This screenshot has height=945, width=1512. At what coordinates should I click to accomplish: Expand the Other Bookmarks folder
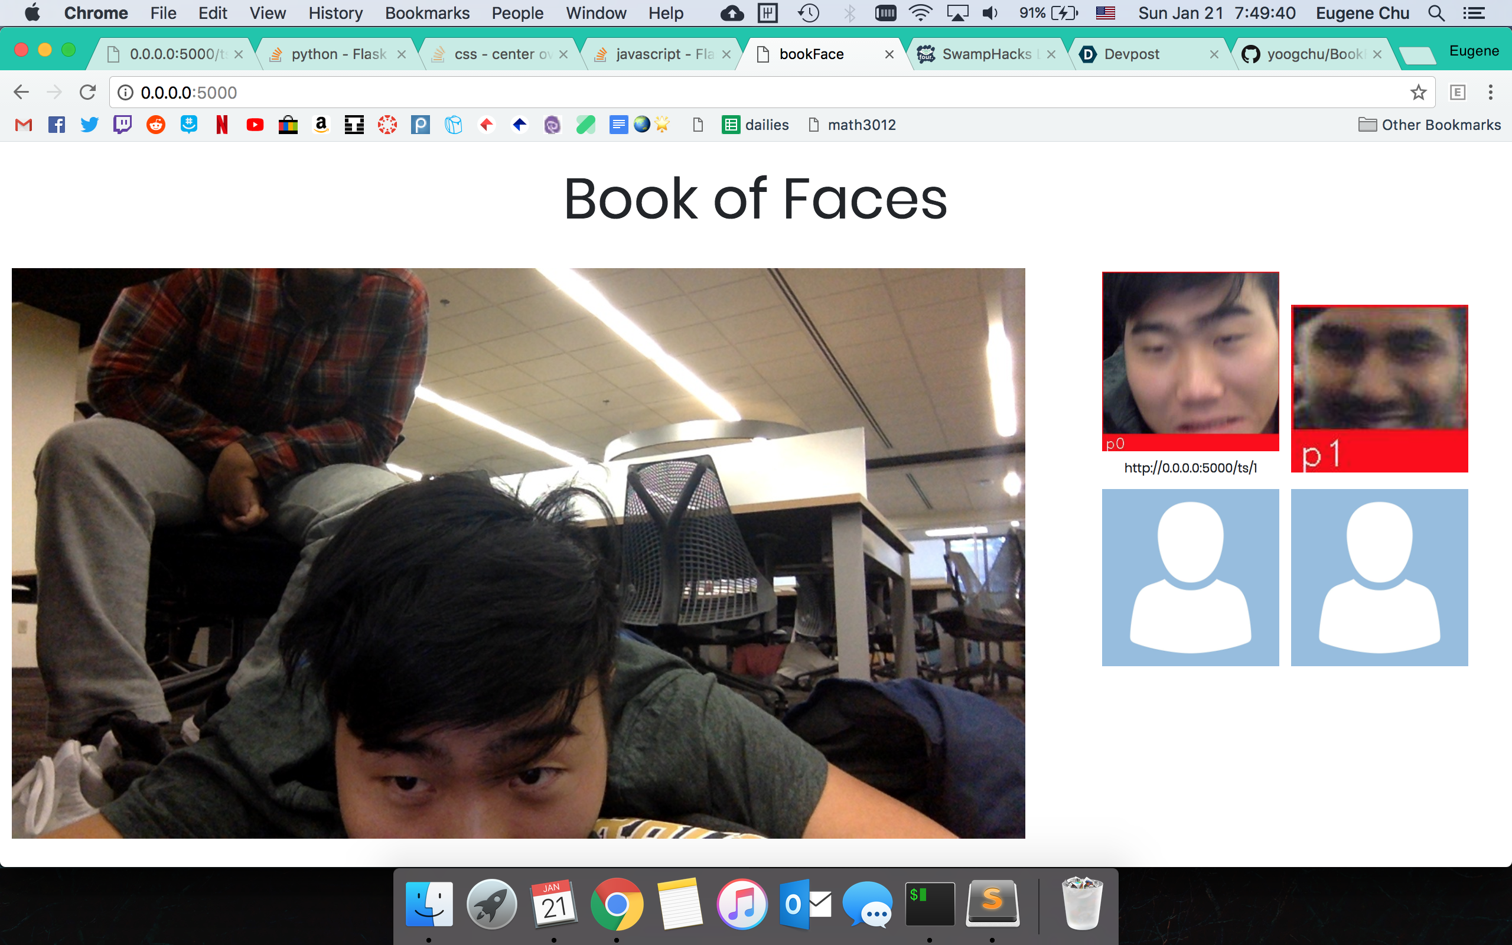pyautogui.click(x=1429, y=125)
